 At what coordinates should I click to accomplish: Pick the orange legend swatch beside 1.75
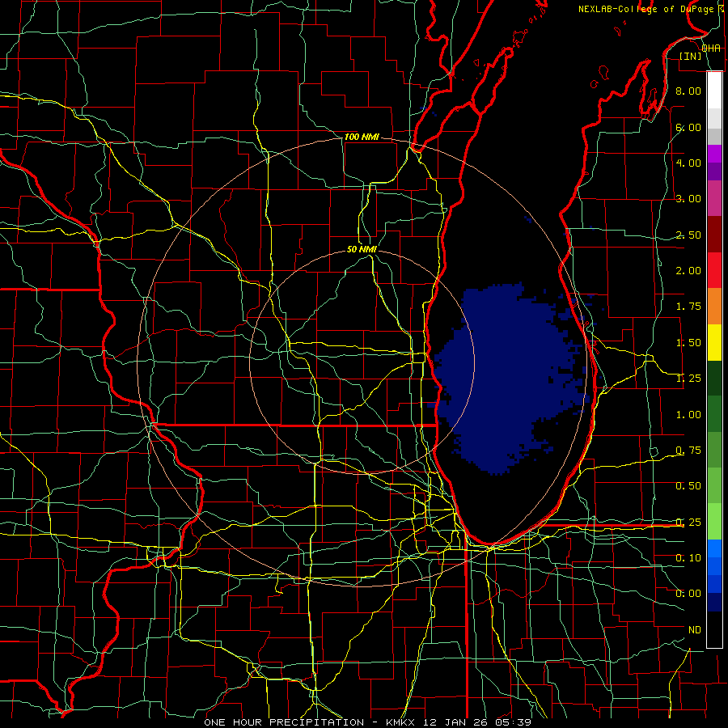point(714,307)
